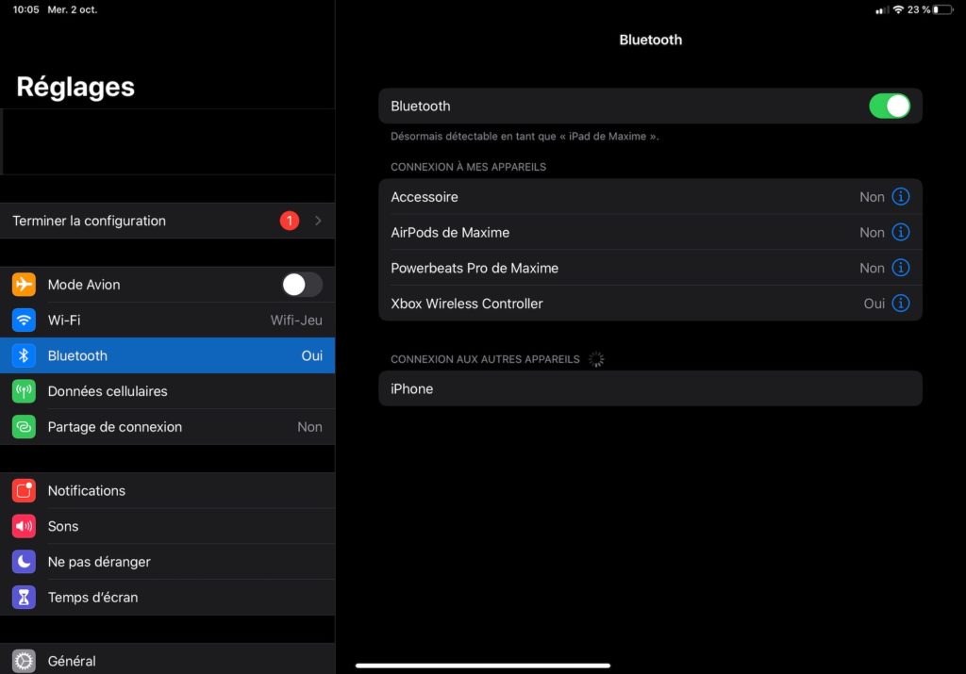Tap the Temps d'écran hourglass icon
The width and height of the screenshot is (966, 674).
[24, 598]
